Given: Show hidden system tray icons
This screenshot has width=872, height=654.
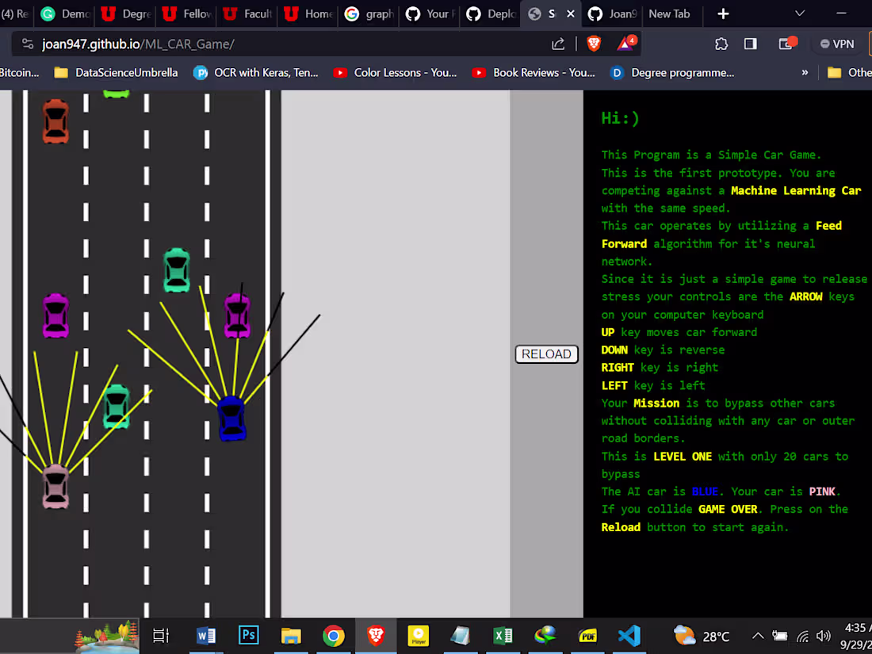Looking at the screenshot, I should click(758, 636).
